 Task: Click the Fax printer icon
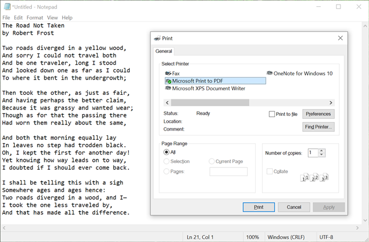(x=168, y=73)
